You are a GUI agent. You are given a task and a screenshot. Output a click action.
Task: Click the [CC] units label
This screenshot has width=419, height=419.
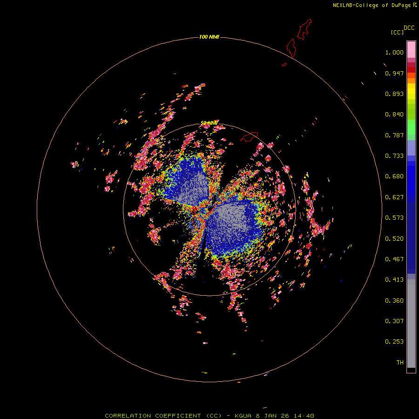click(397, 32)
